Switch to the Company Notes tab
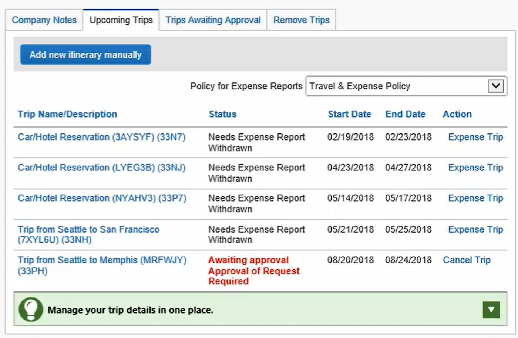 (44, 20)
